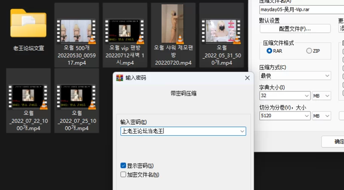Close the 输入密码 password dialog
The image size is (344, 190).
pyautogui.click(x=247, y=78)
